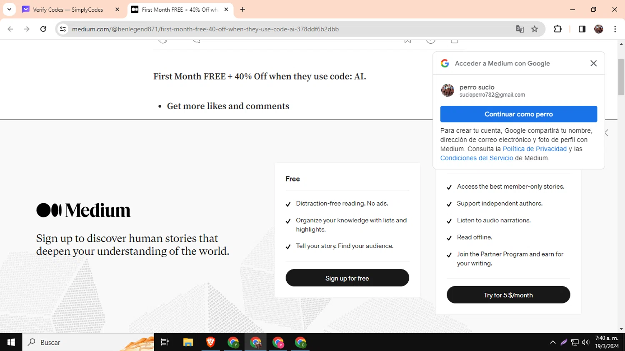625x351 pixels.
Task: Play the article audio icon
Action: pyautogui.click(x=431, y=41)
